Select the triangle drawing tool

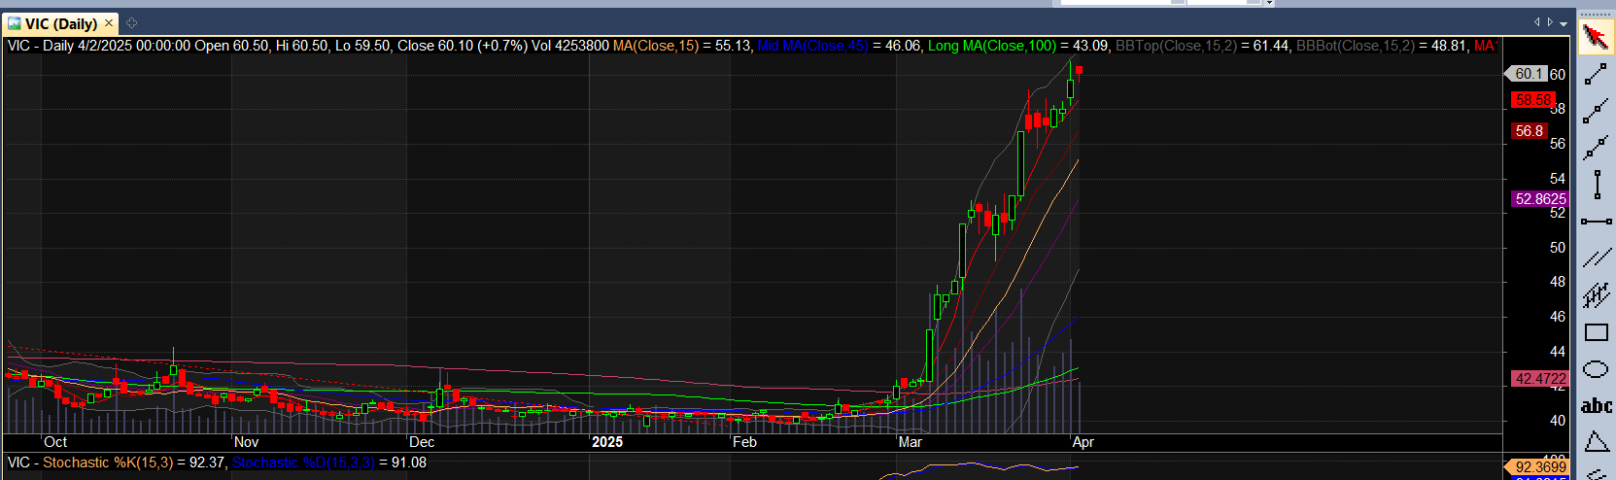[1596, 443]
